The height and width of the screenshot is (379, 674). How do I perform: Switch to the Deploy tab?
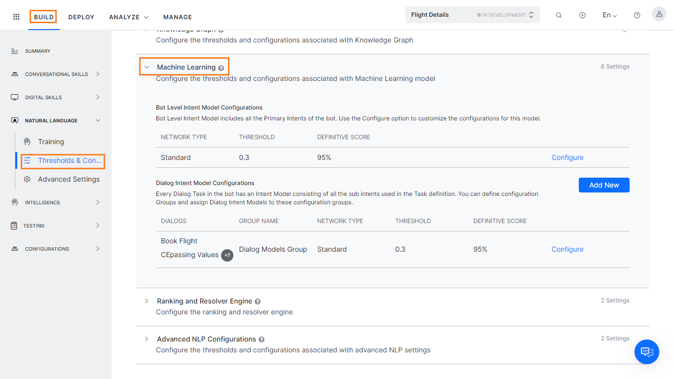81,17
